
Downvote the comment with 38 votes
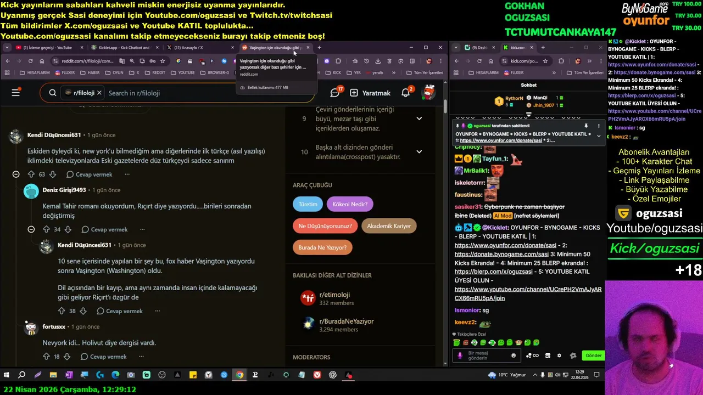tap(83, 311)
